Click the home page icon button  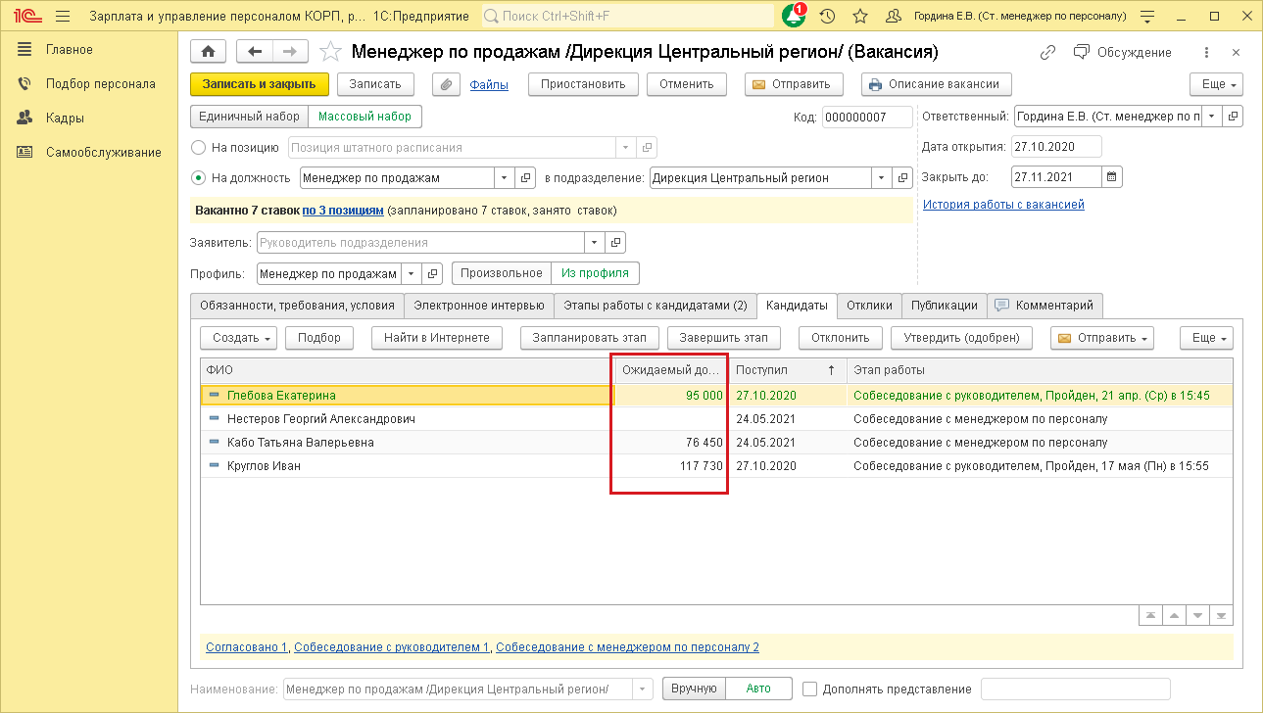tap(208, 52)
